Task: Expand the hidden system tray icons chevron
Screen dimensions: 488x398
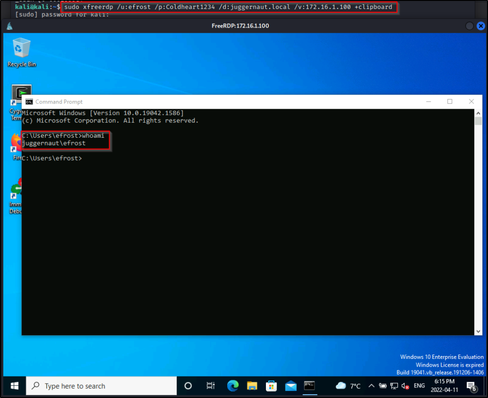Action: click(372, 386)
